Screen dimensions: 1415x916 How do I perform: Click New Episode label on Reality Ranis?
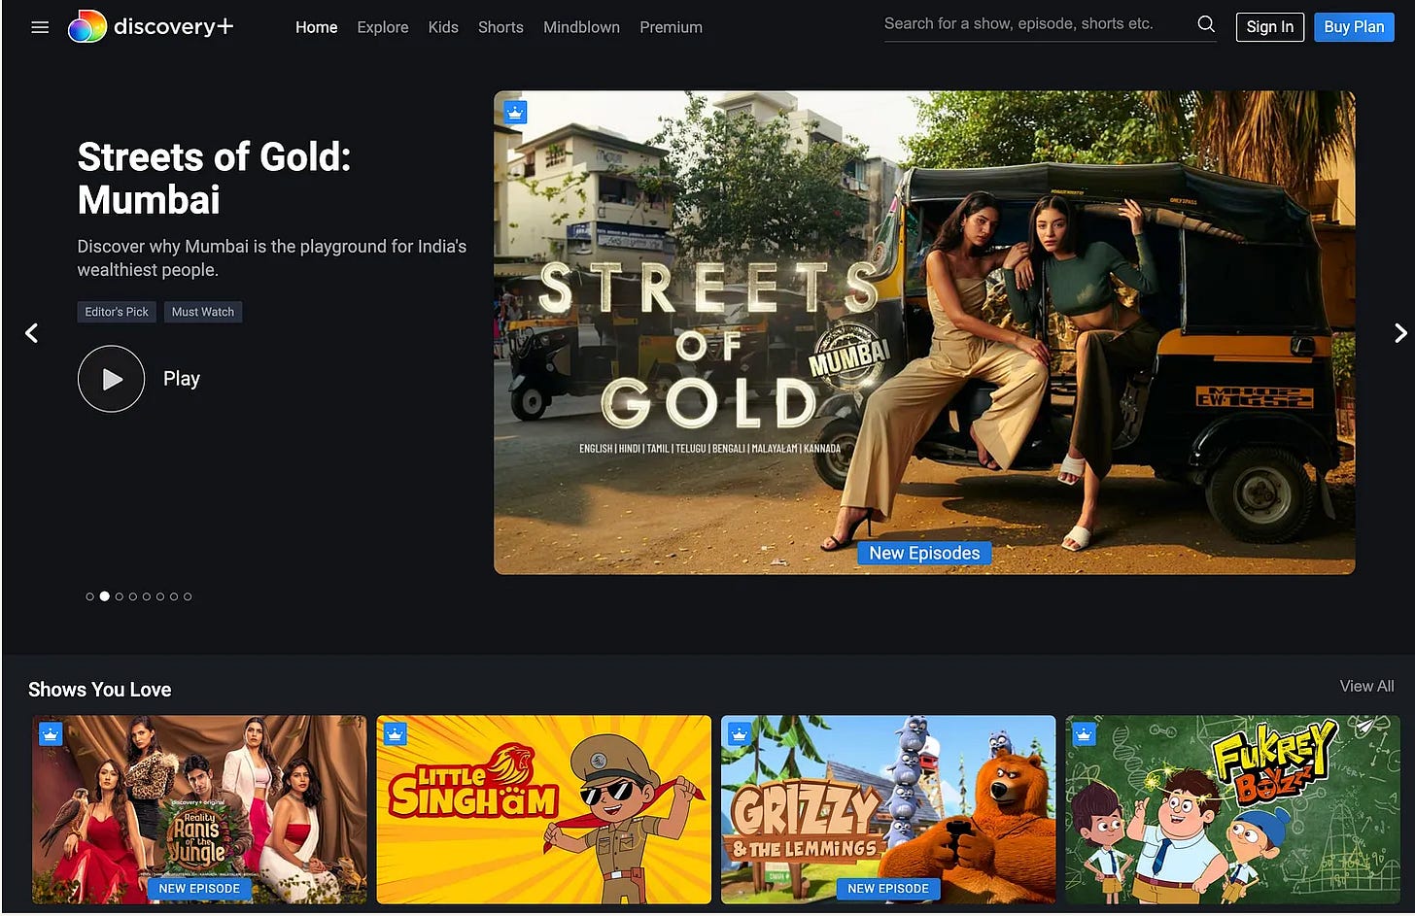click(x=199, y=889)
